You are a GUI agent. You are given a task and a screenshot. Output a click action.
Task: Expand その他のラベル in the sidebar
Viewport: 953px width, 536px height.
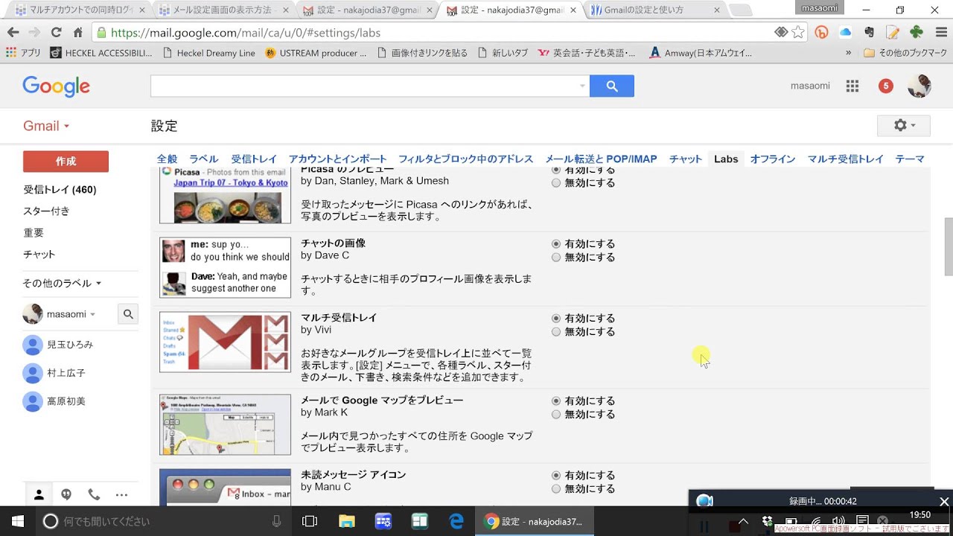coord(62,283)
